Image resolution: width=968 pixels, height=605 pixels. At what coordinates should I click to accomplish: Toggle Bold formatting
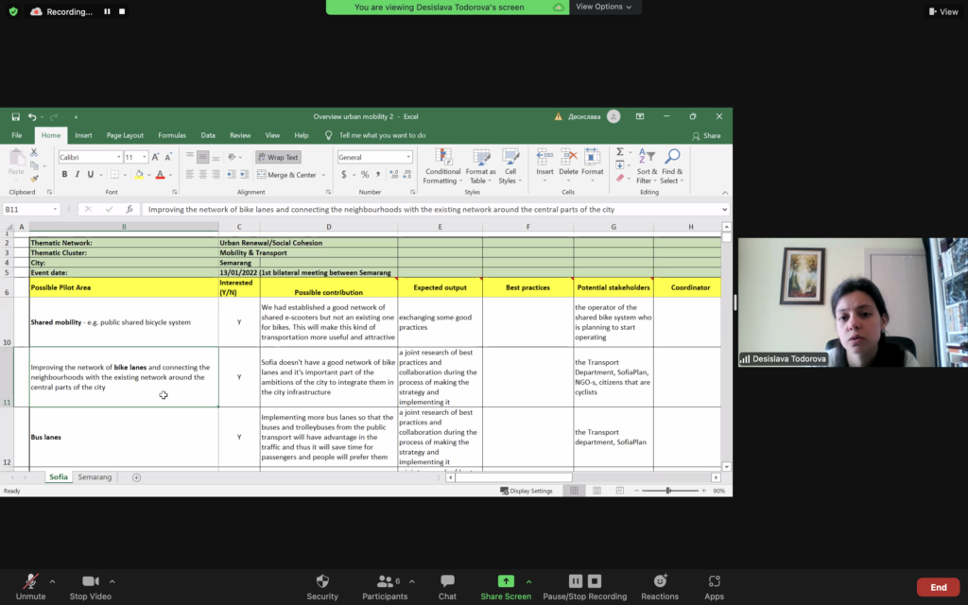point(64,175)
